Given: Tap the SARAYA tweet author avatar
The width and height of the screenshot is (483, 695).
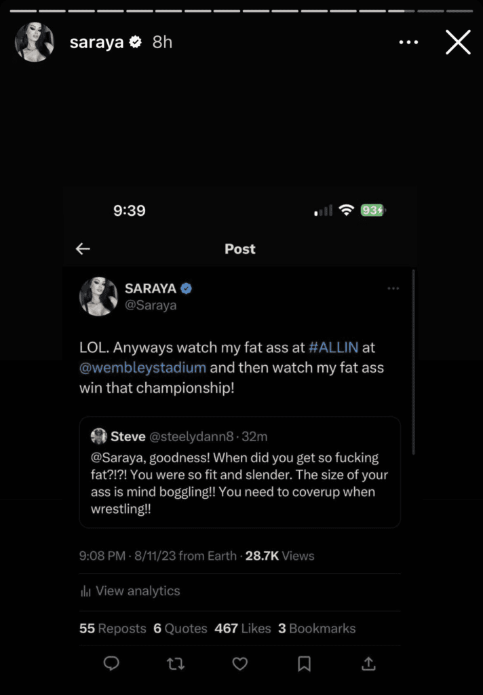Looking at the screenshot, I should click(99, 297).
